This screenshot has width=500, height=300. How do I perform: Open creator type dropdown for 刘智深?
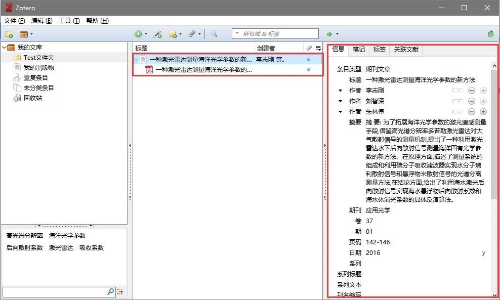click(340, 101)
